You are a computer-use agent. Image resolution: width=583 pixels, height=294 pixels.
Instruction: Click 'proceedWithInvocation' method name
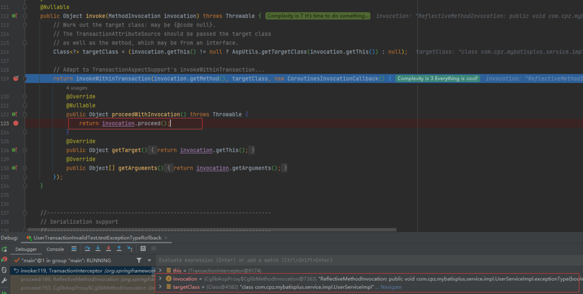pos(146,114)
